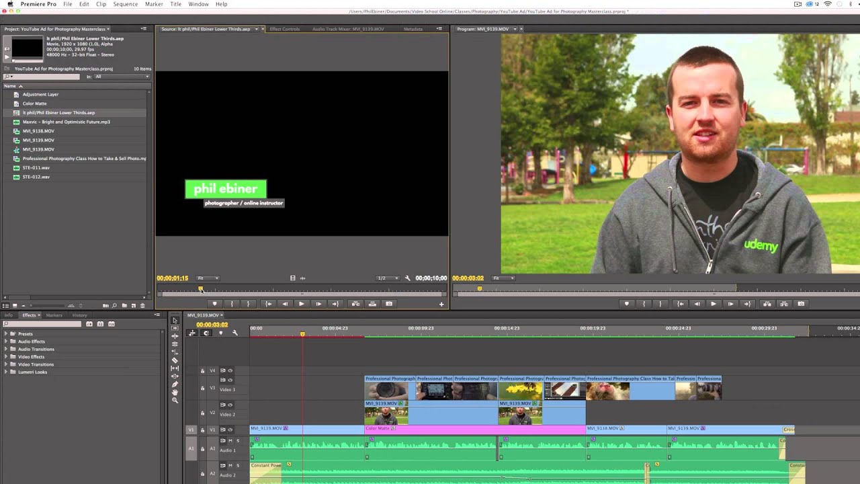Toggle nest sequences insert icon in timeline
Image resolution: width=860 pixels, height=484 pixels.
point(192,333)
